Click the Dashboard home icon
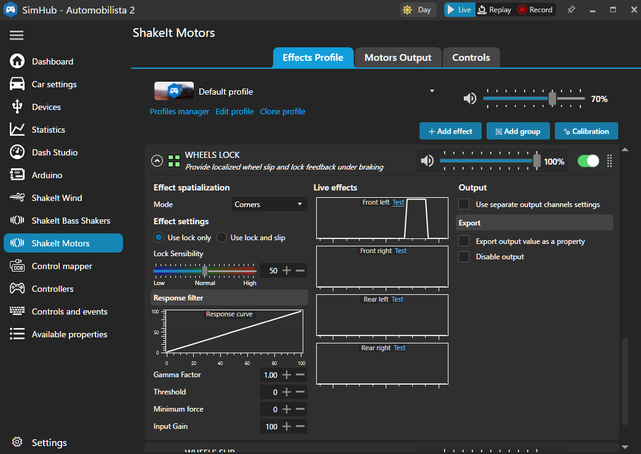 [17, 61]
